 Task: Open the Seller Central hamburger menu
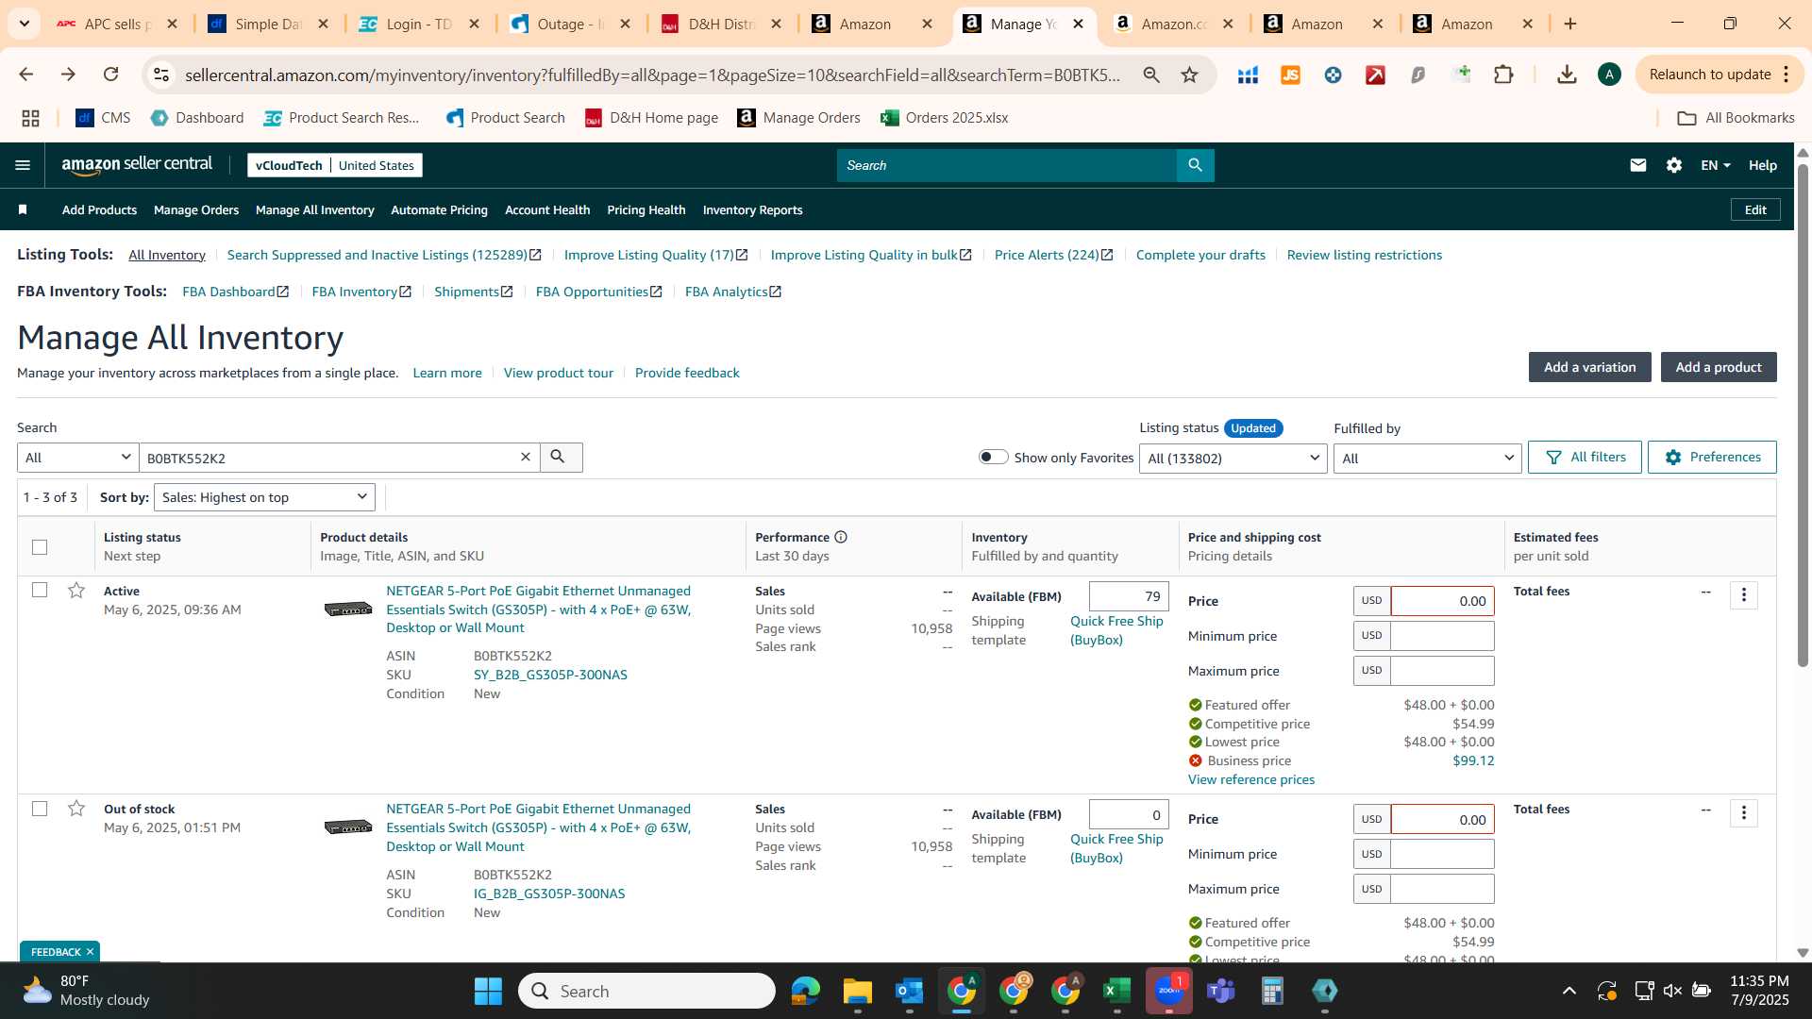tap(23, 165)
